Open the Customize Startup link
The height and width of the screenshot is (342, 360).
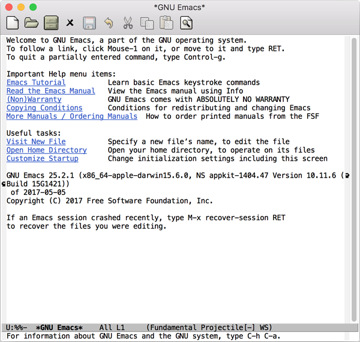click(42, 158)
